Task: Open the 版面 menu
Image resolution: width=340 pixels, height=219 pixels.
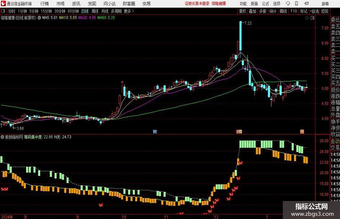Action: tap(254, 4)
